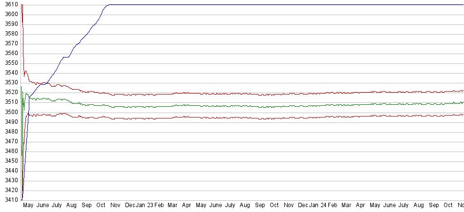Click the red spike at the top-left corner
Viewport: 464px width, 212px height.
tap(22, 6)
